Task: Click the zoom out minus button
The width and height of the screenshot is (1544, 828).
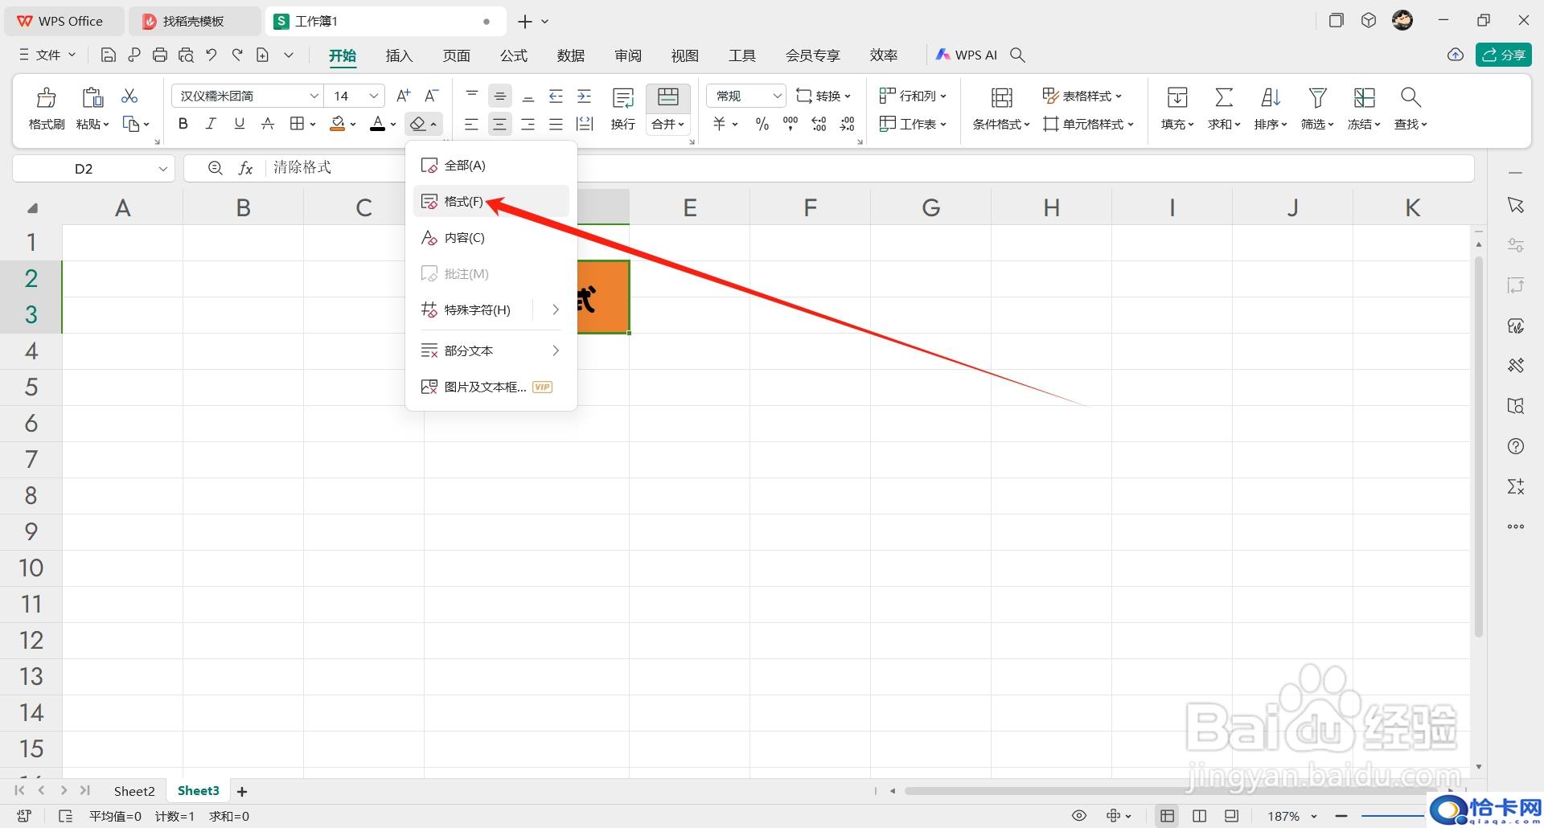Action: pyautogui.click(x=1341, y=816)
